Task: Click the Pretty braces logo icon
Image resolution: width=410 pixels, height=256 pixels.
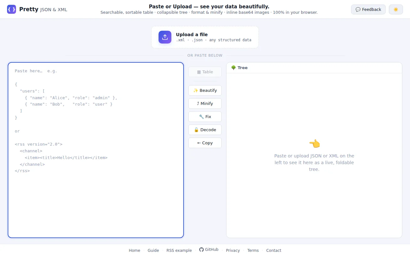Action: (11, 9)
